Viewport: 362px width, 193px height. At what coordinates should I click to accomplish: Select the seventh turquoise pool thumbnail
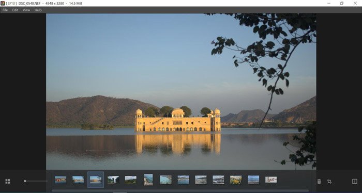click(x=166, y=180)
